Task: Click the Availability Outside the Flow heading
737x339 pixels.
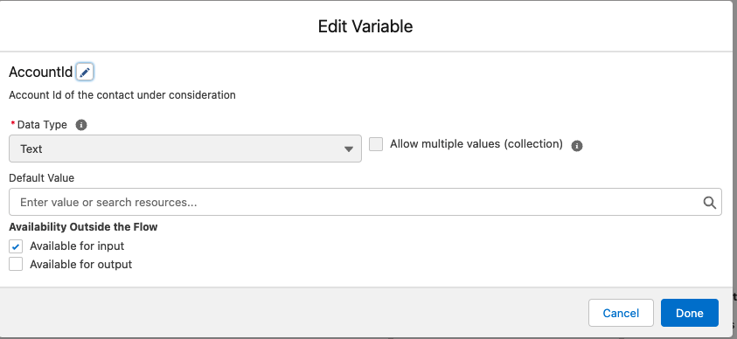Action: [83, 227]
